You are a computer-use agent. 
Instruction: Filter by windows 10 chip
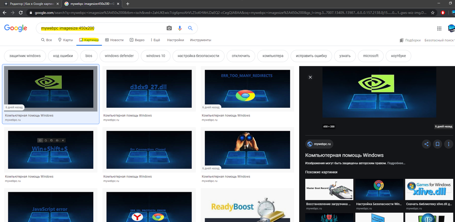tap(156, 56)
